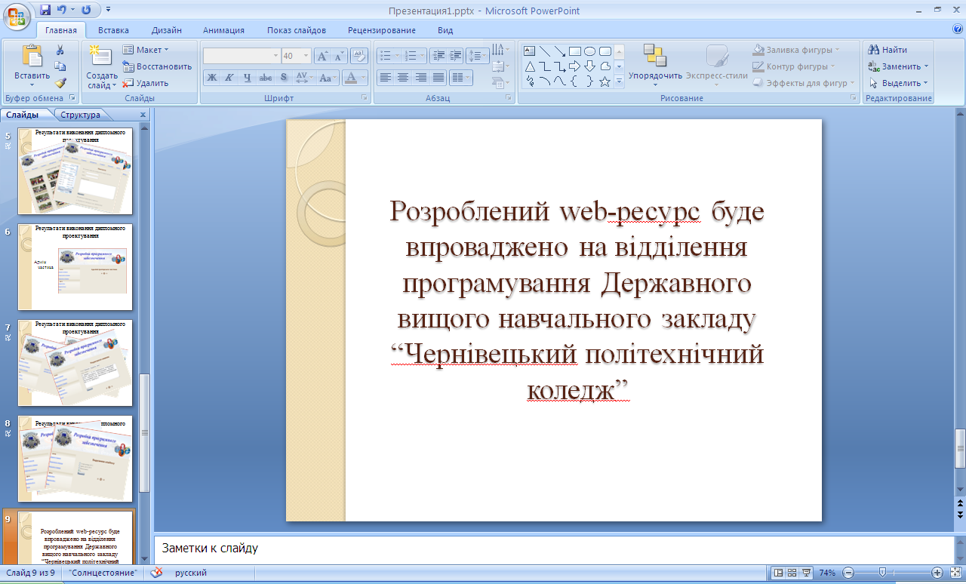Open the Выделить dropdown menu

[899, 83]
